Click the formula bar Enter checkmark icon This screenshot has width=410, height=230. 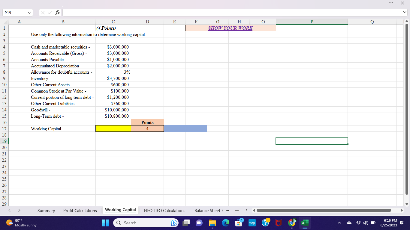[50, 13]
